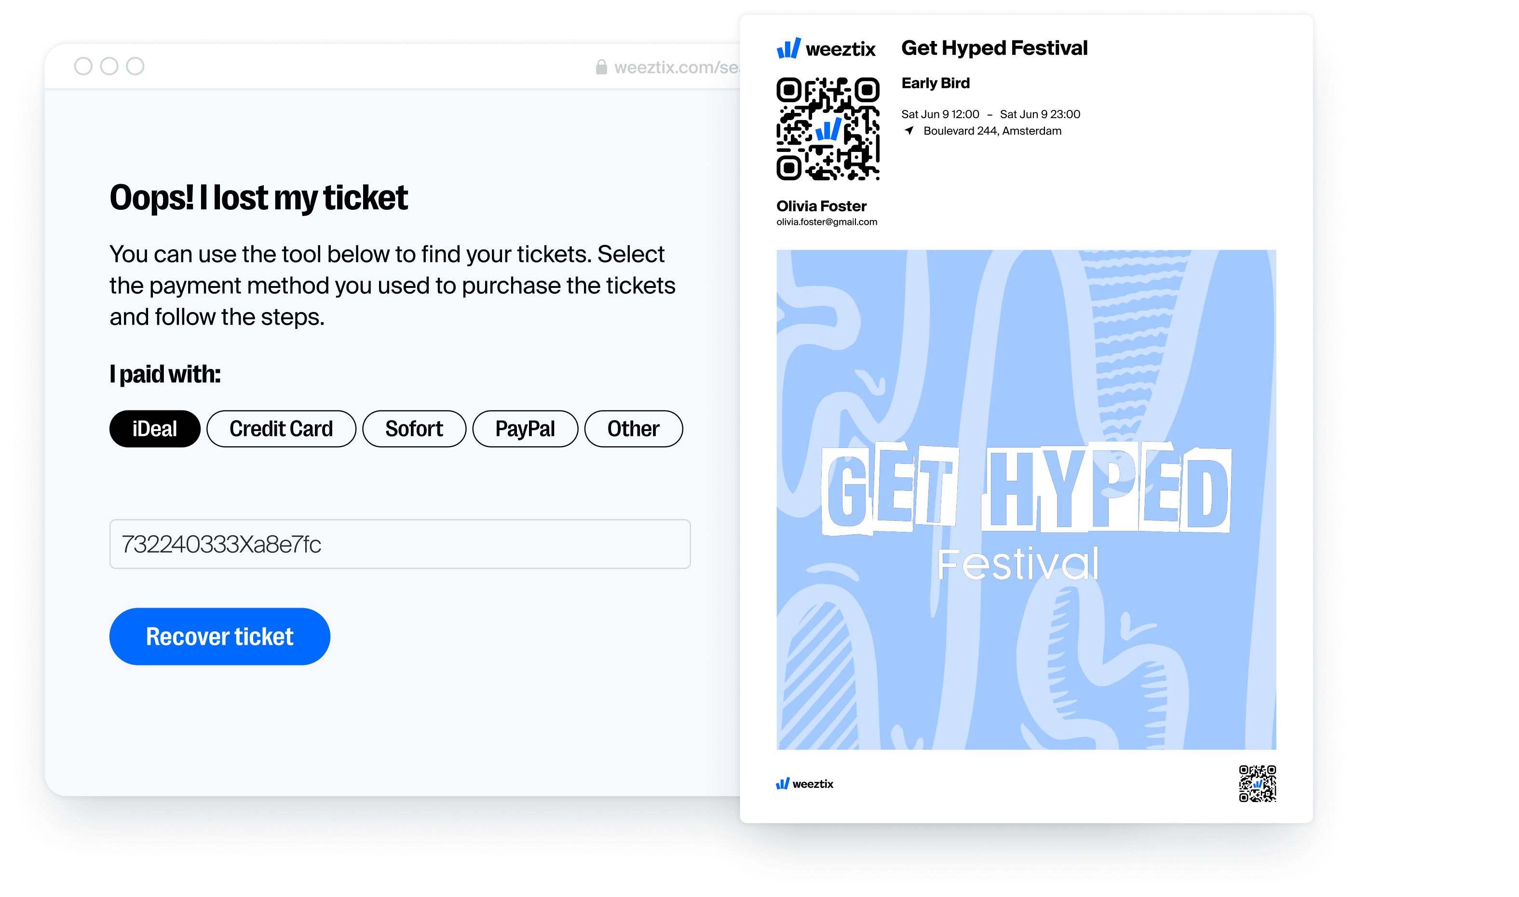Click the third browser window control circle
The height and width of the screenshot is (897, 1519).
pos(136,66)
